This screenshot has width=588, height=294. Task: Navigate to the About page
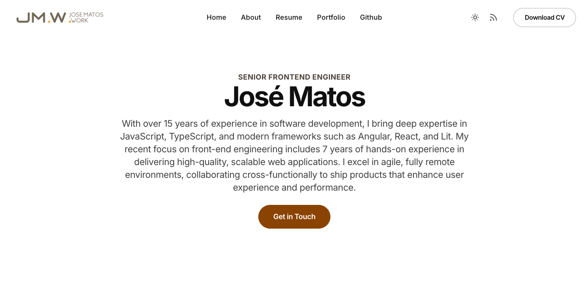(251, 17)
